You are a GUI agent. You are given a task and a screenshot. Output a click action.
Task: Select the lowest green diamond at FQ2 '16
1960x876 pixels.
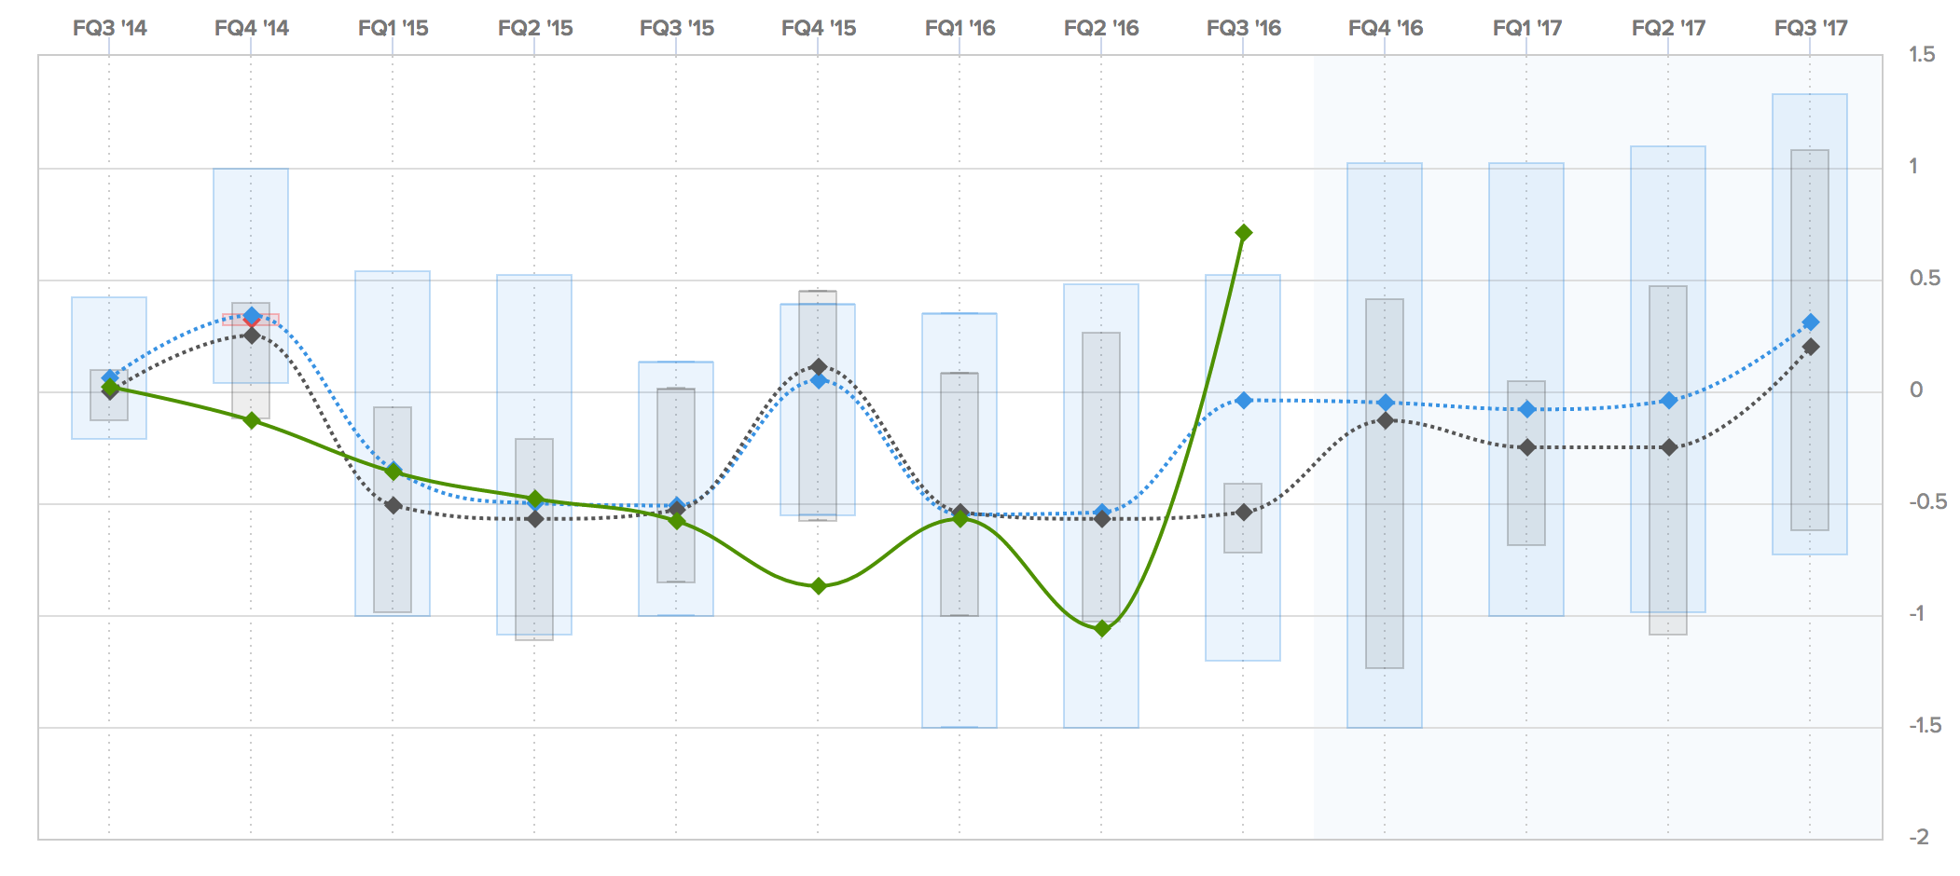[1102, 629]
